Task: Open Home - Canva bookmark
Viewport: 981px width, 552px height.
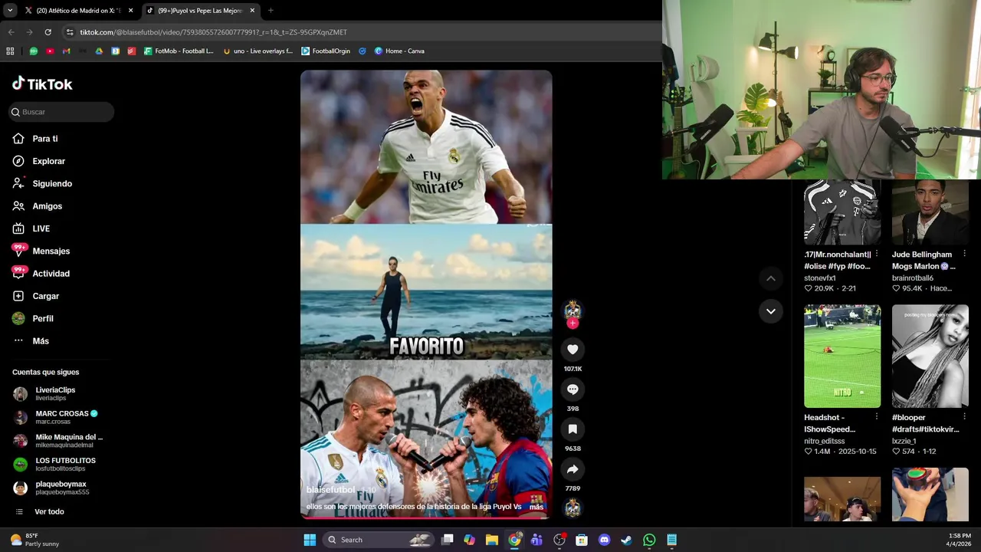Action: coord(399,51)
